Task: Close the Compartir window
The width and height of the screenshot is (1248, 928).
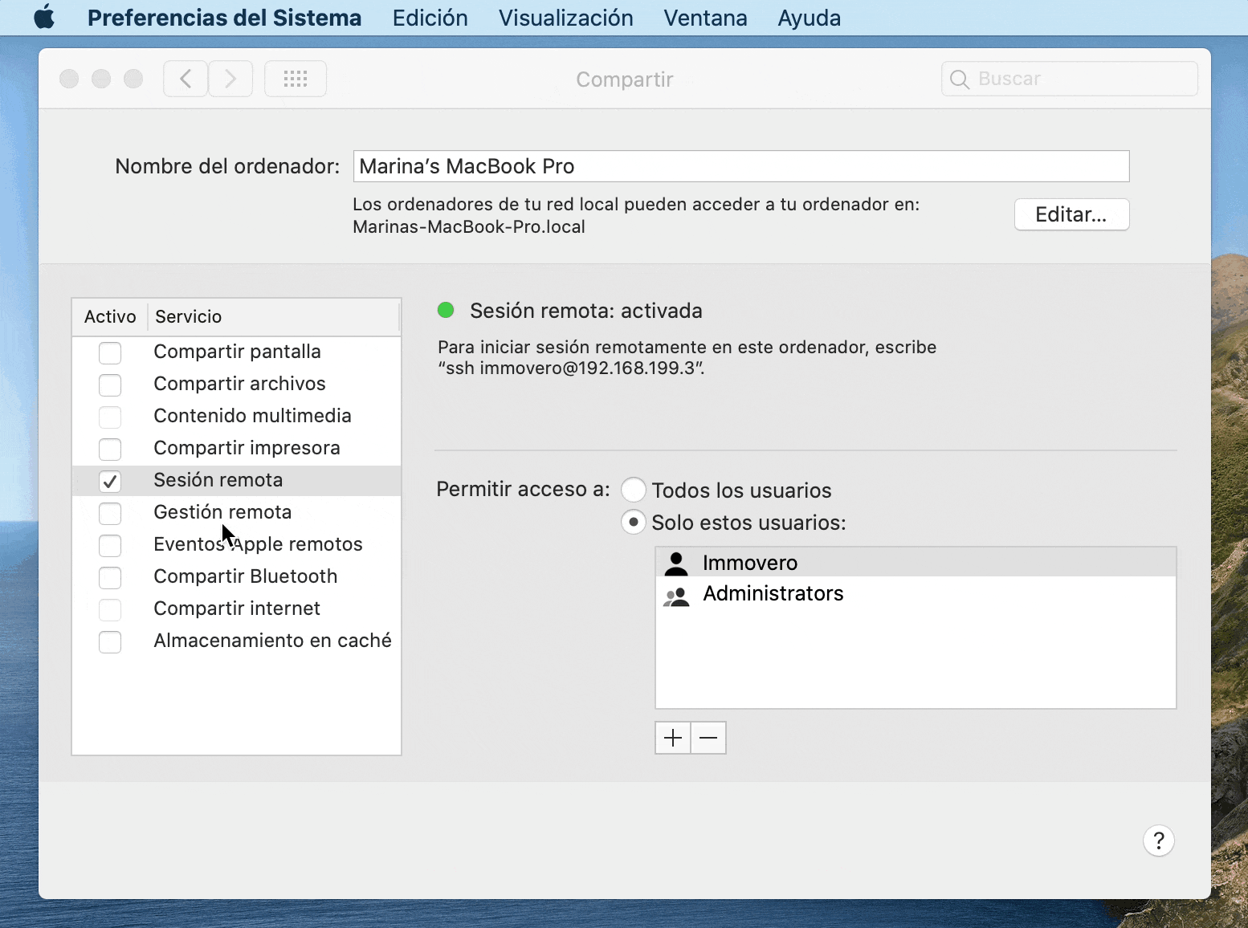Action: pyautogui.click(x=69, y=79)
